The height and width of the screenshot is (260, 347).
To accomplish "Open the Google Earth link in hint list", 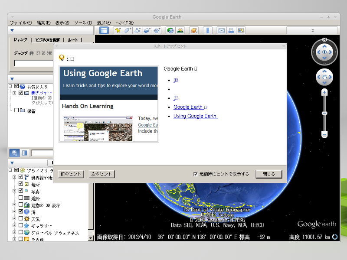I will (x=190, y=107).
